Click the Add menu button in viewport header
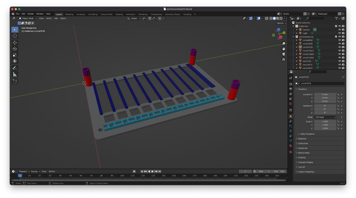356x198 pixels. click(x=56, y=18)
